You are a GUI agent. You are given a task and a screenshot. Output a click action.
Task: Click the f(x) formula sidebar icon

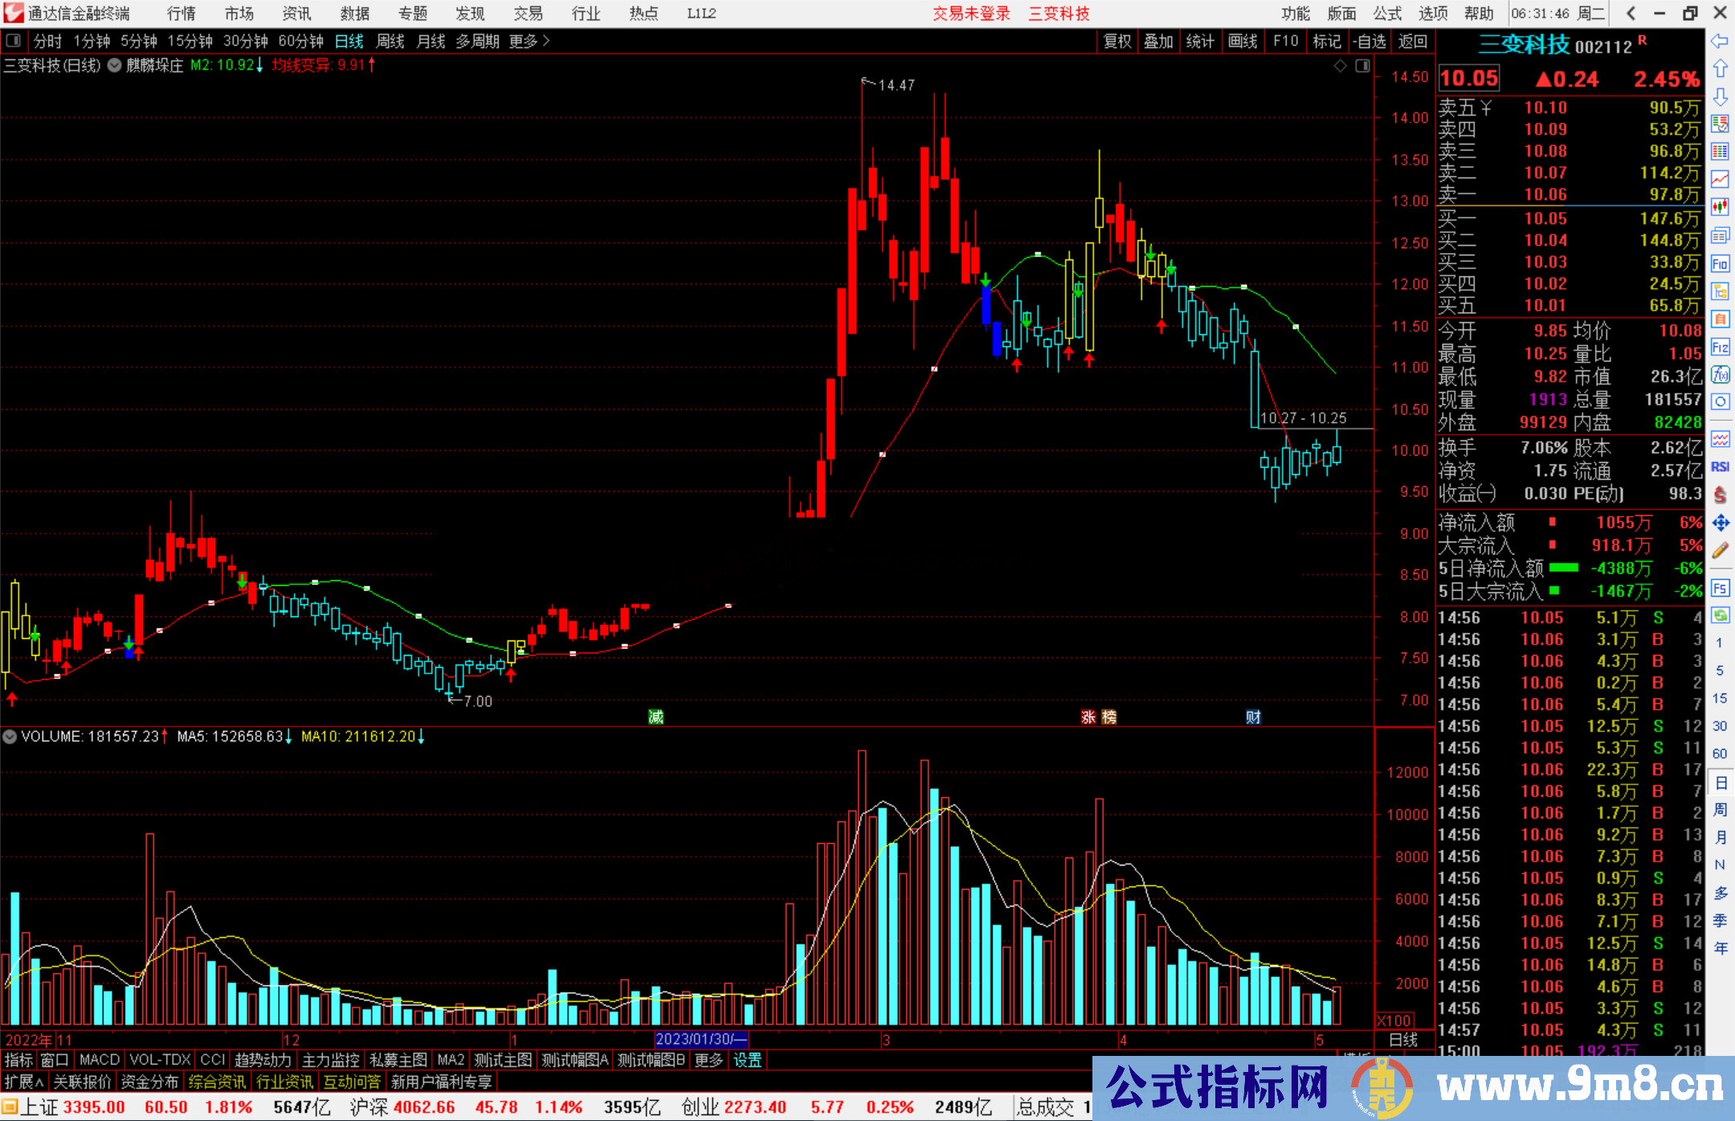(1720, 374)
